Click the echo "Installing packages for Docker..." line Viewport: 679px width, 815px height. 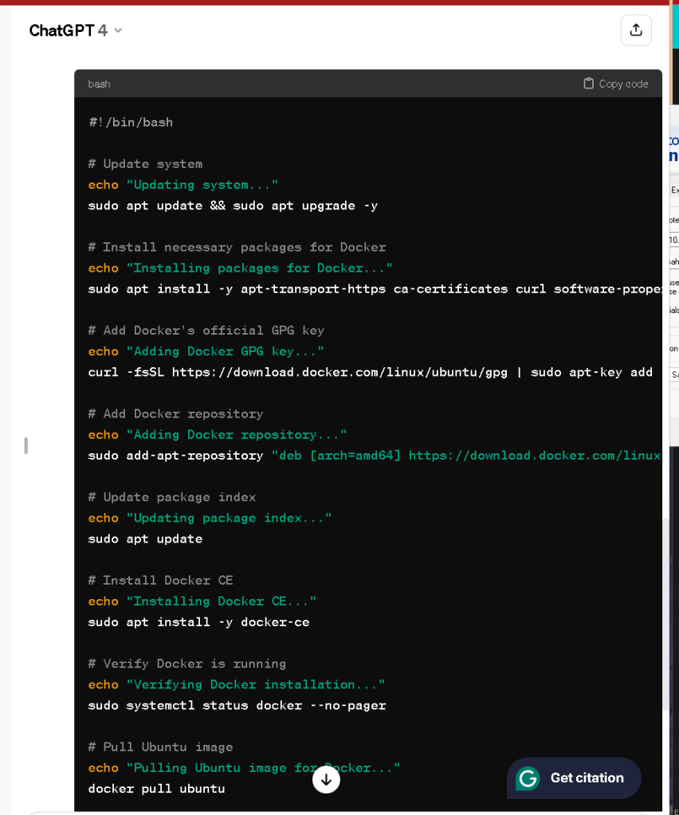point(240,268)
